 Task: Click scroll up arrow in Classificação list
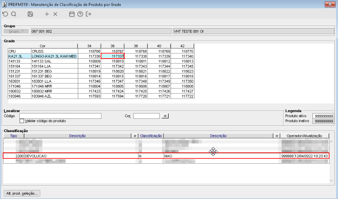[x=332, y=142]
